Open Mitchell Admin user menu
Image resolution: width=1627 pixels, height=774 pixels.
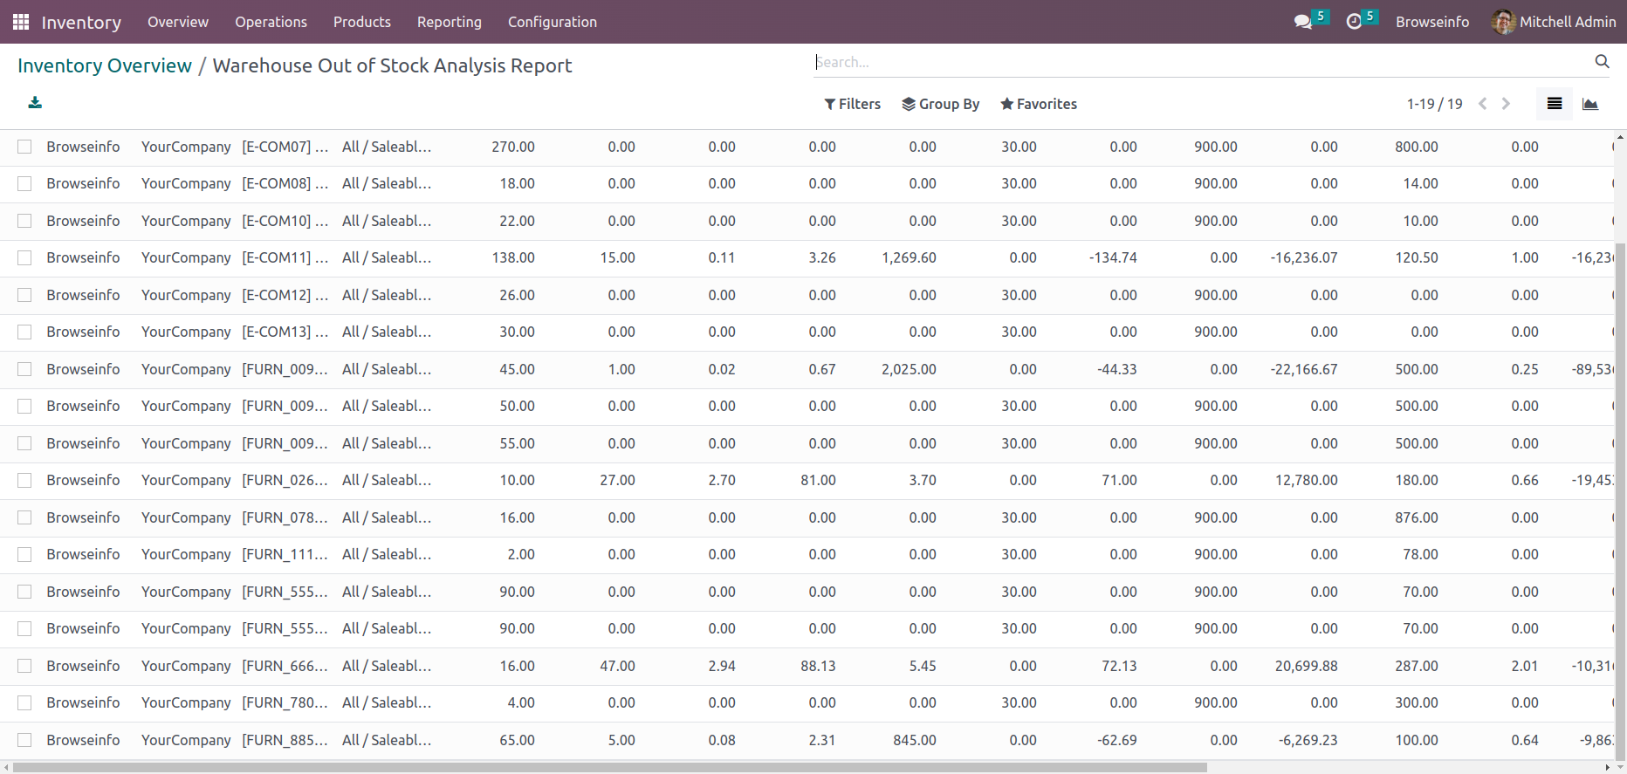(1555, 22)
